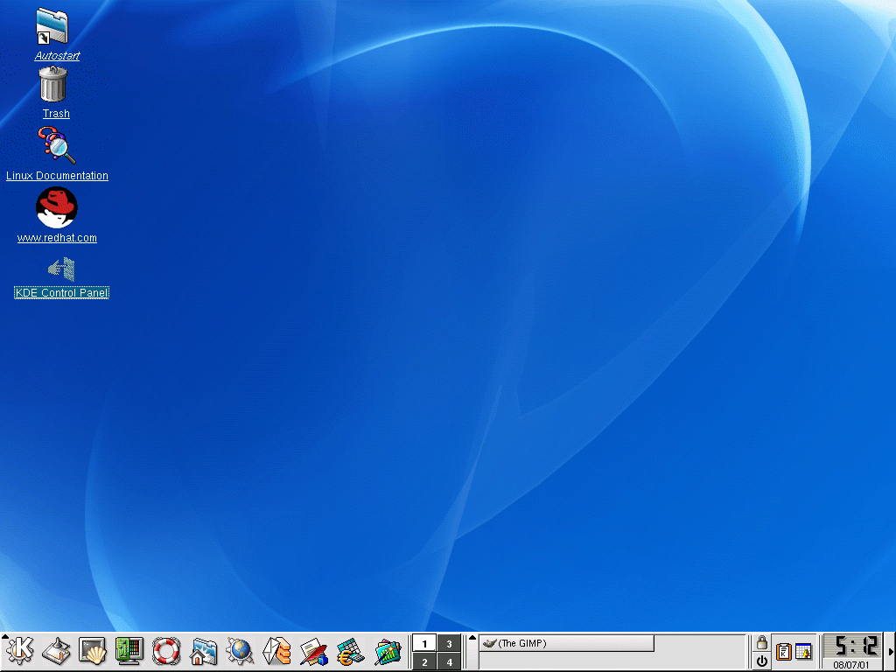Open the Help lifesaver icon
896x672 pixels.
click(166, 650)
